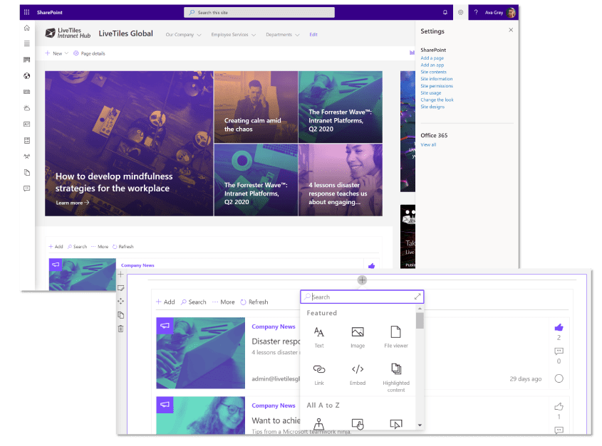Click the Search this site box
This screenshot has height=446, width=602.
(x=259, y=12)
